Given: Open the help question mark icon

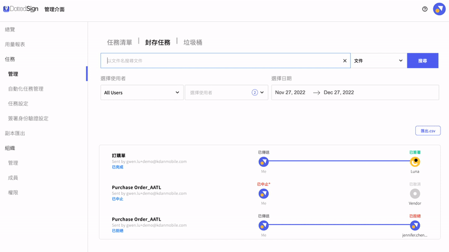Looking at the screenshot, I should (425, 9).
